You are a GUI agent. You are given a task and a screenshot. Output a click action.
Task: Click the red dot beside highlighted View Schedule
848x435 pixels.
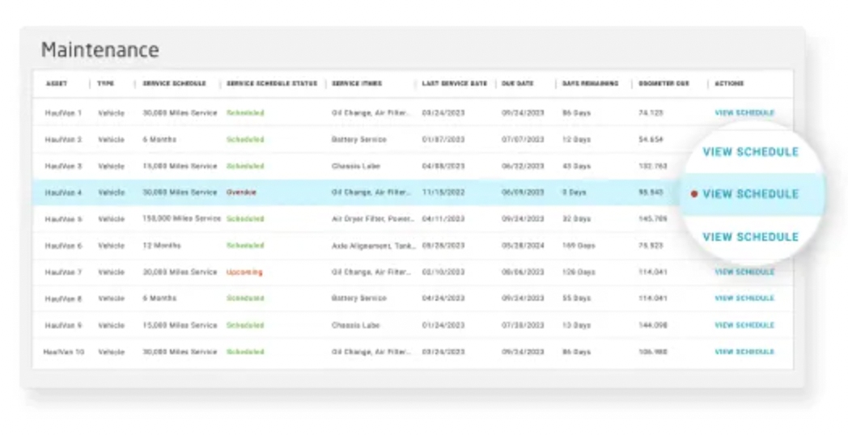(x=693, y=194)
